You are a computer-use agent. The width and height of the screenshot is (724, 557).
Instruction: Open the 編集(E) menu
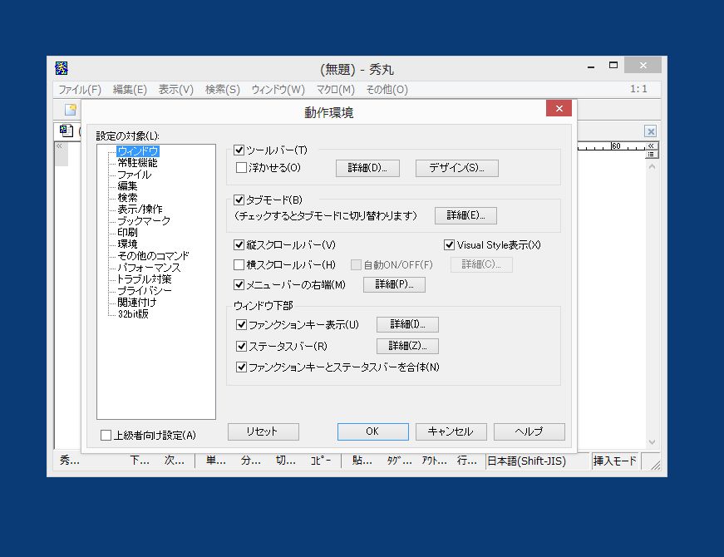point(130,90)
